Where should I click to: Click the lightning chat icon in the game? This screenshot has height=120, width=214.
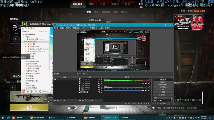[153, 108]
